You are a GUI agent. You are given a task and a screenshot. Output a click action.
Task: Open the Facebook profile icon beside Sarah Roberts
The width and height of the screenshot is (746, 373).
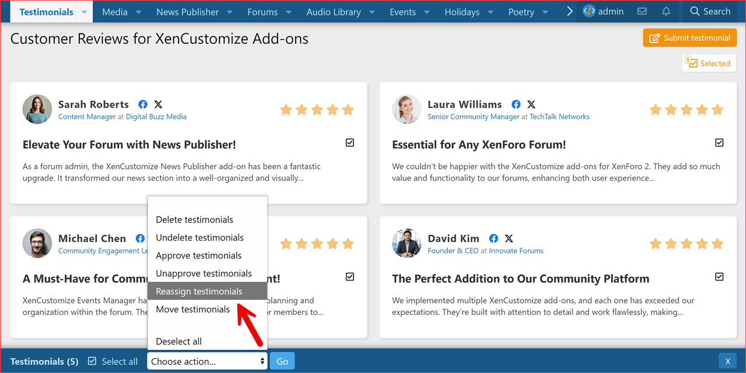142,104
